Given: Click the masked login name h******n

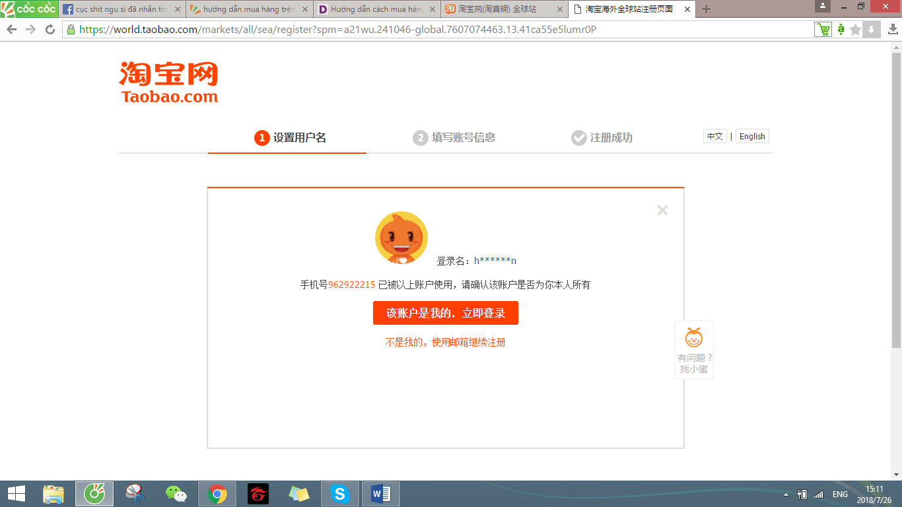Looking at the screenshot, I should pyautogui.click(x=495, y=261).
